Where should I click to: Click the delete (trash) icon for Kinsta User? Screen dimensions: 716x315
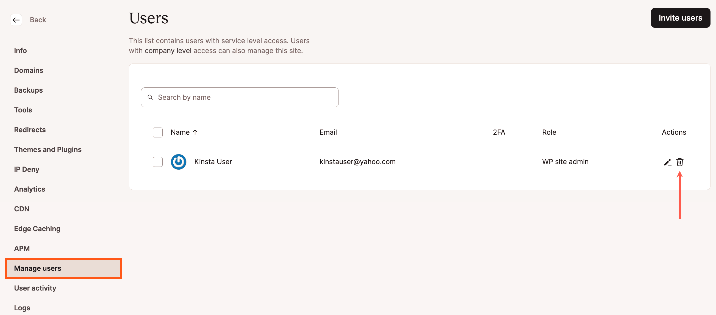tap(681, 162)
